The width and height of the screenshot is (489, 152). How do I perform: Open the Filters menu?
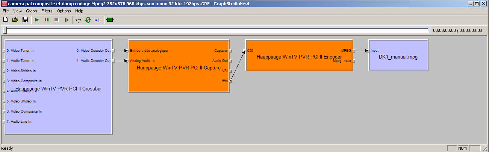click(47, 11)
